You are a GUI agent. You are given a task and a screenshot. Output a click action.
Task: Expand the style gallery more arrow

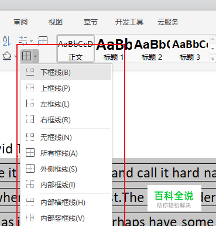212,58
